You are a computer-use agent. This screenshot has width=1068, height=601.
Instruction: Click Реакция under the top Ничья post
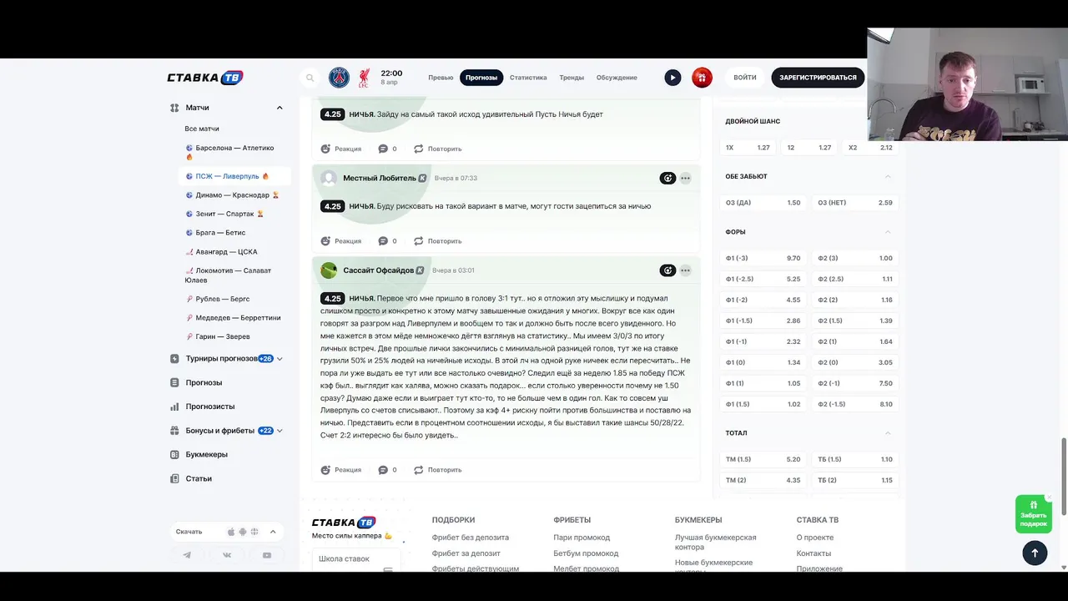coord(341,149)
